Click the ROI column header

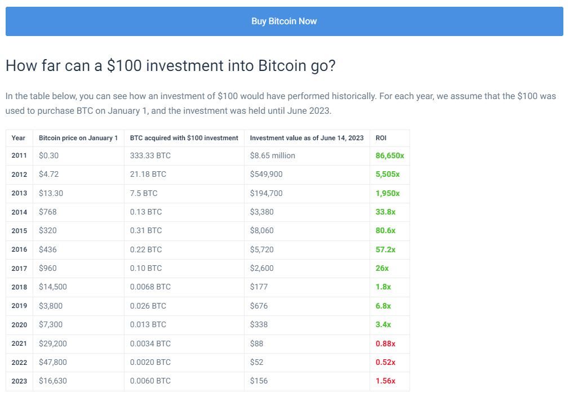[x=381, y=138]
